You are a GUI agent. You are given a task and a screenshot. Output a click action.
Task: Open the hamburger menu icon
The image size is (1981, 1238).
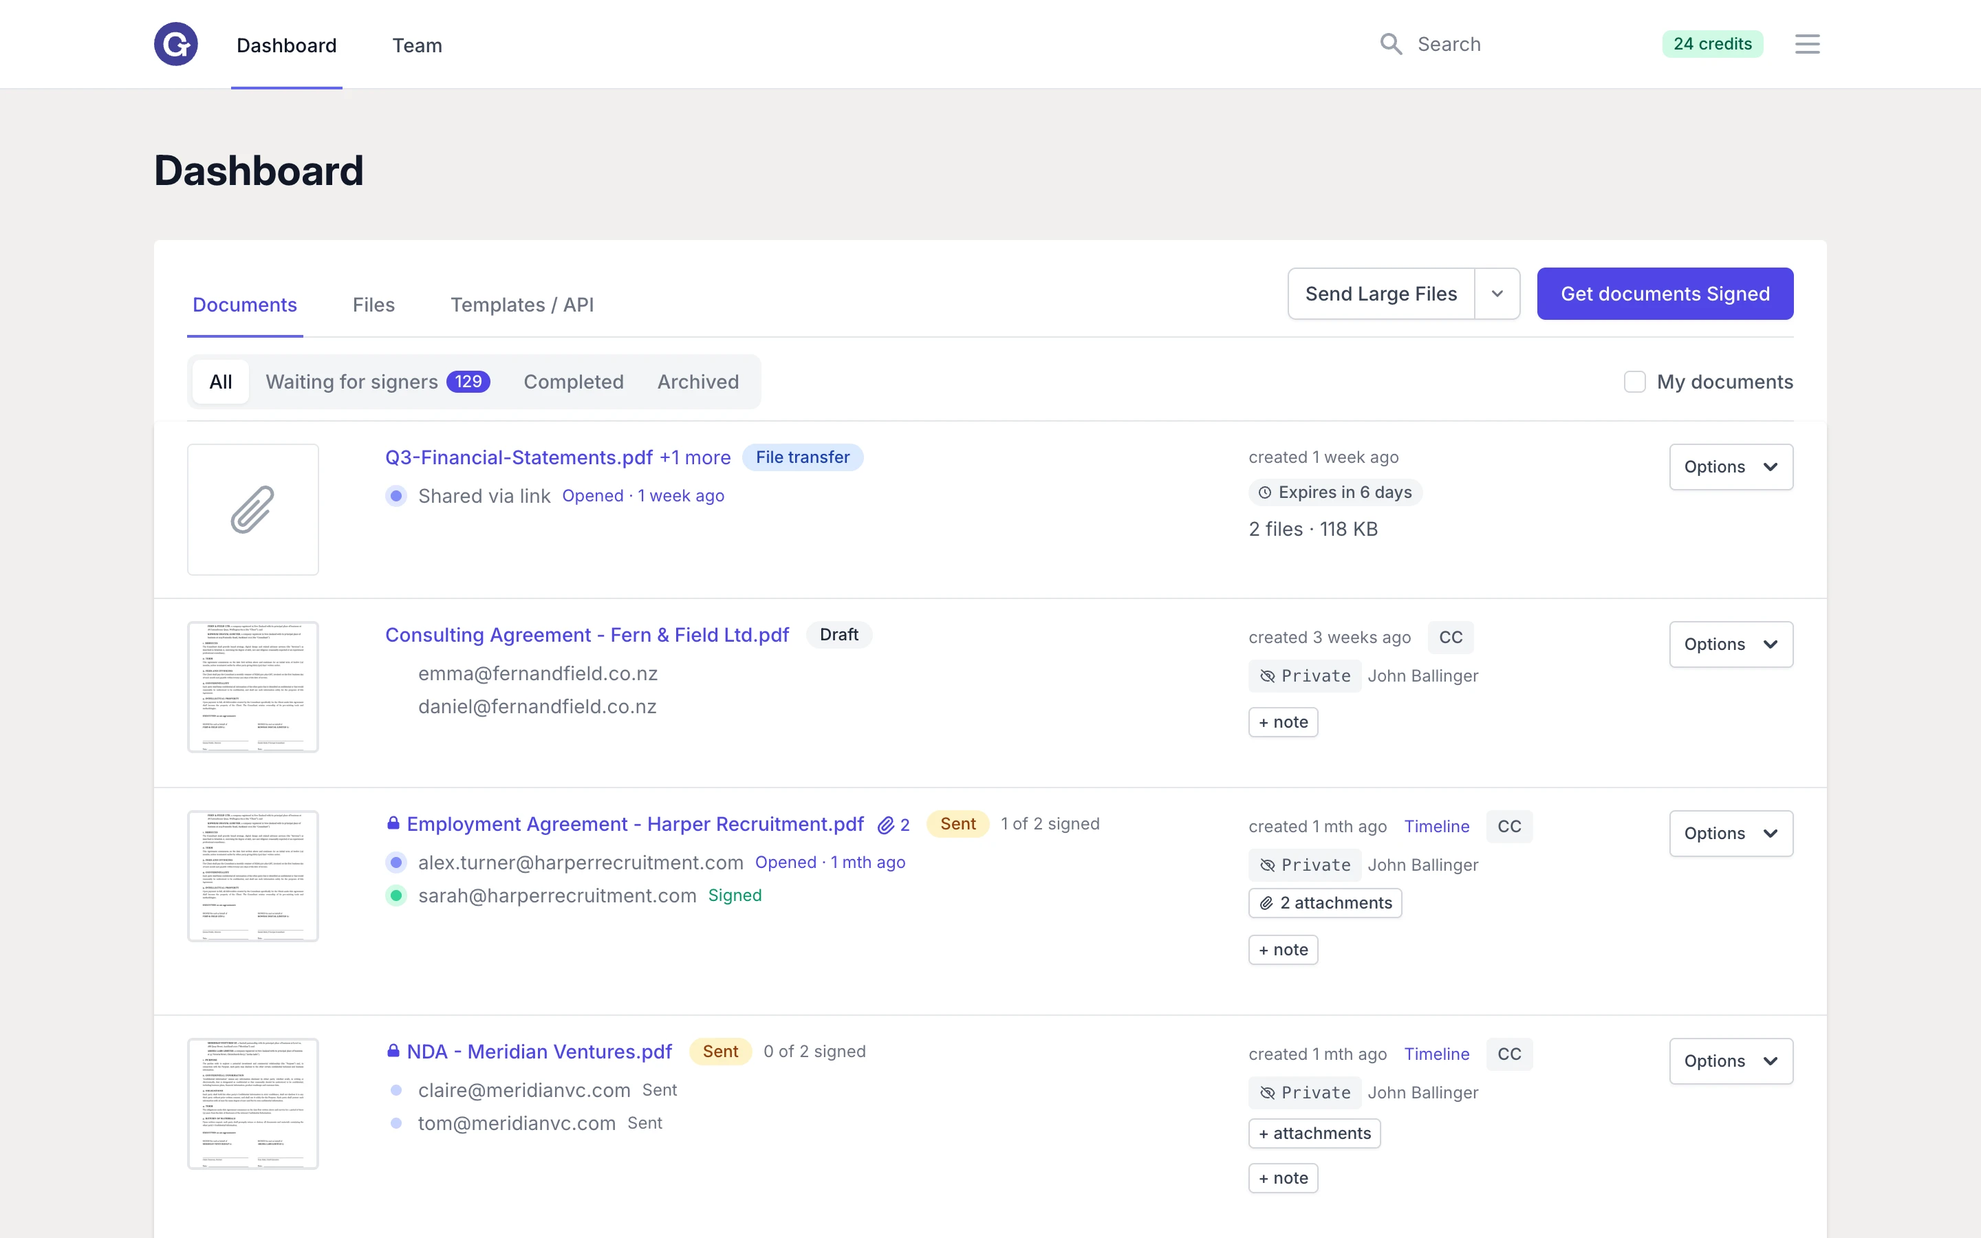point(1808,44)
